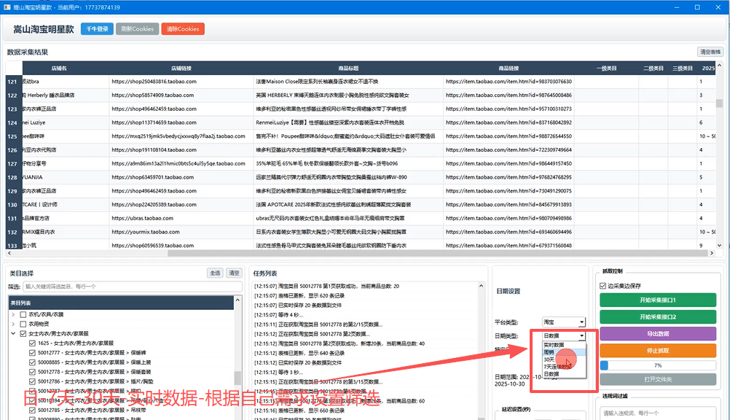Click the 清除Cookies button
The width and height of the screenshot is (730, 420).
tap(182, 29)
